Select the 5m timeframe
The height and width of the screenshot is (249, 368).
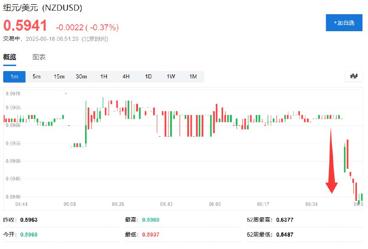click(37, 77)
